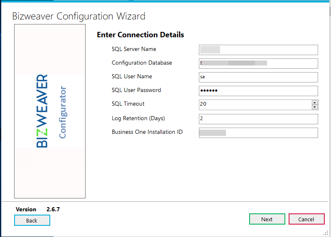This screenshot has height=237, width=331.
Task: Click the SQL Timeout value field
Action: [255, 105]
